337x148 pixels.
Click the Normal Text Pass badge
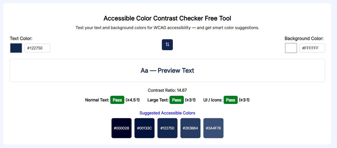click(x=117, y=100)
